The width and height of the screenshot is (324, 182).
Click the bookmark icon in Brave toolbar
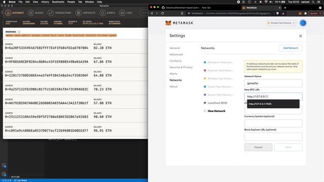pyautogui.click(x=182, y=13)
